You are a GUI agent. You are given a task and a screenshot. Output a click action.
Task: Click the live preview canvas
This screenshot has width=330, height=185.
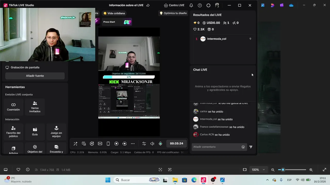[129, 82]
